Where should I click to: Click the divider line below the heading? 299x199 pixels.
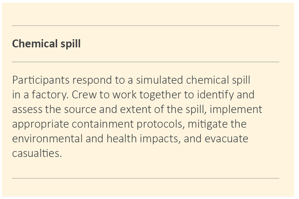coord(146,62)
